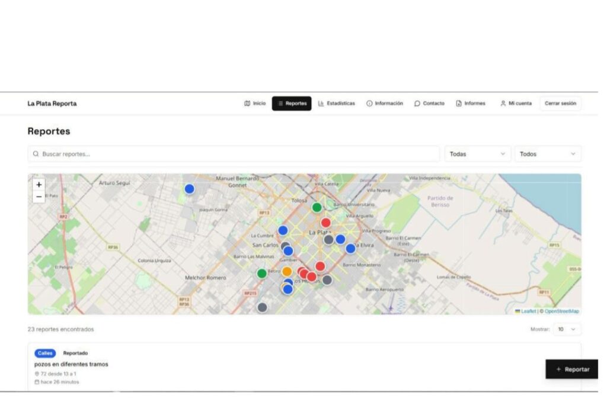
Task: Change the Mostrar results-per-page dropdown
Action: tap(567, 329)
